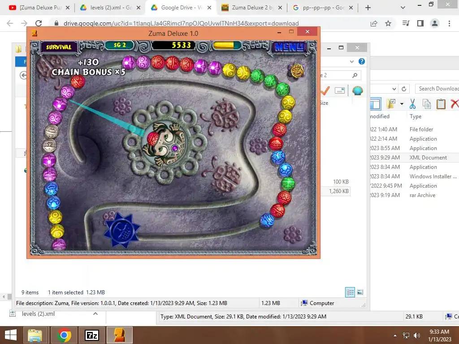This screenshot has height=344, width=459.
Task: Expand Explorer address history dropdown
Action: 394,89
